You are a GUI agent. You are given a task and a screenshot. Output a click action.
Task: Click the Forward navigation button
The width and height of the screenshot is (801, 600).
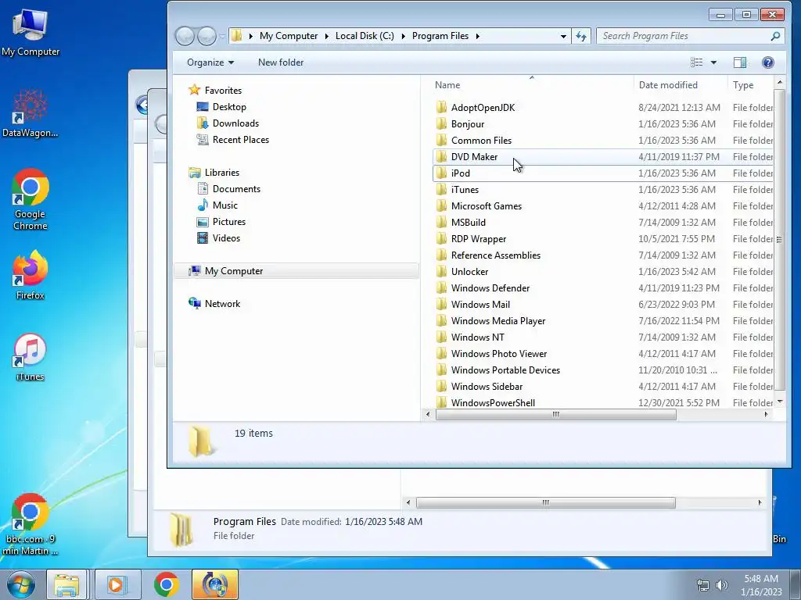tap(207, 36)
